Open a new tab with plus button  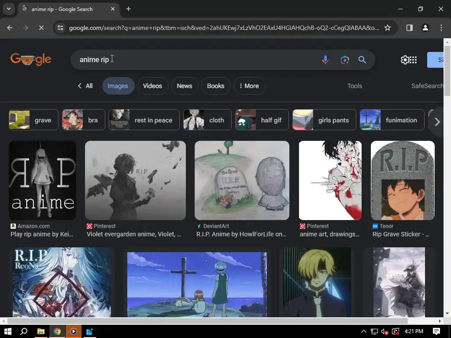pyautogui.click(x=129, y=9)
